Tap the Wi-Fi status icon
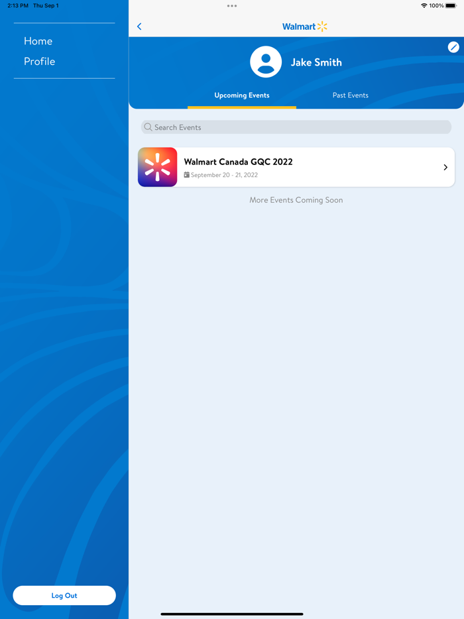 coord(424,5)
